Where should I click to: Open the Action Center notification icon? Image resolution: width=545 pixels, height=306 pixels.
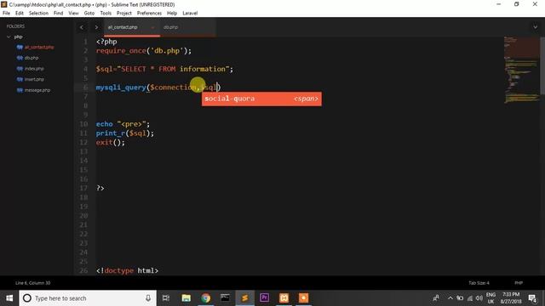coord(532,298)
